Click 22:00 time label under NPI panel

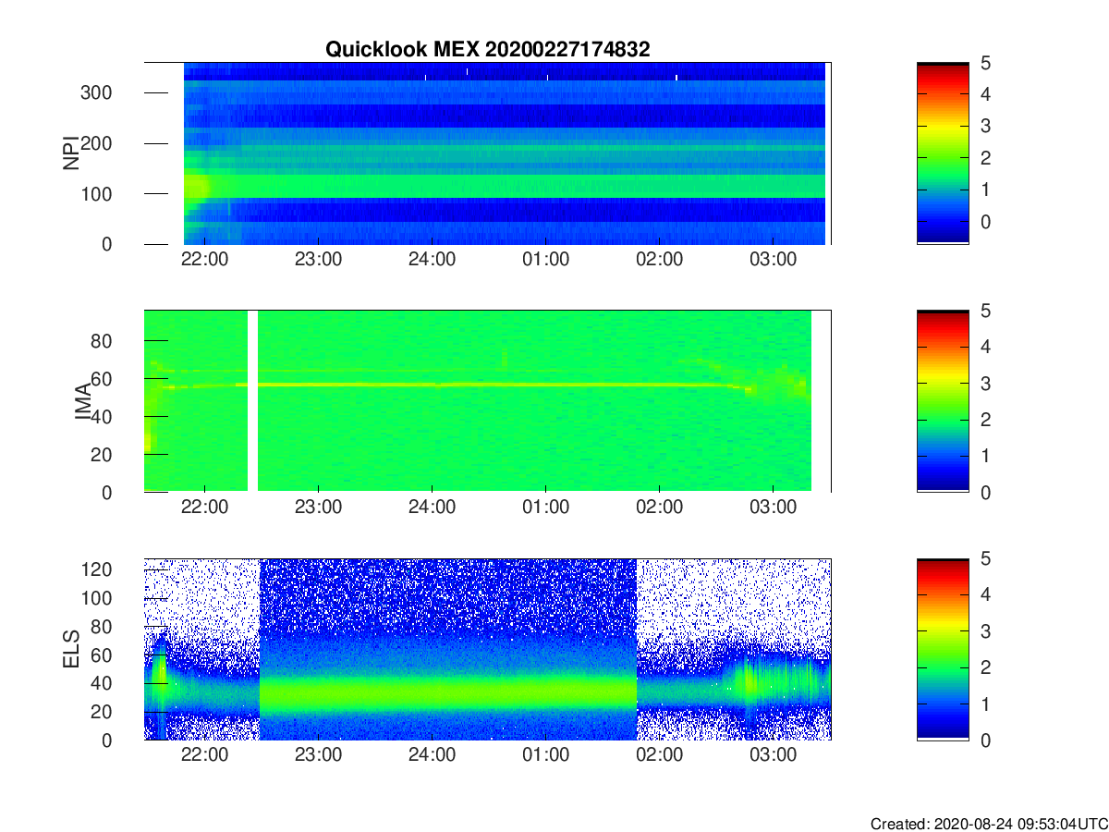pos(204,259)
